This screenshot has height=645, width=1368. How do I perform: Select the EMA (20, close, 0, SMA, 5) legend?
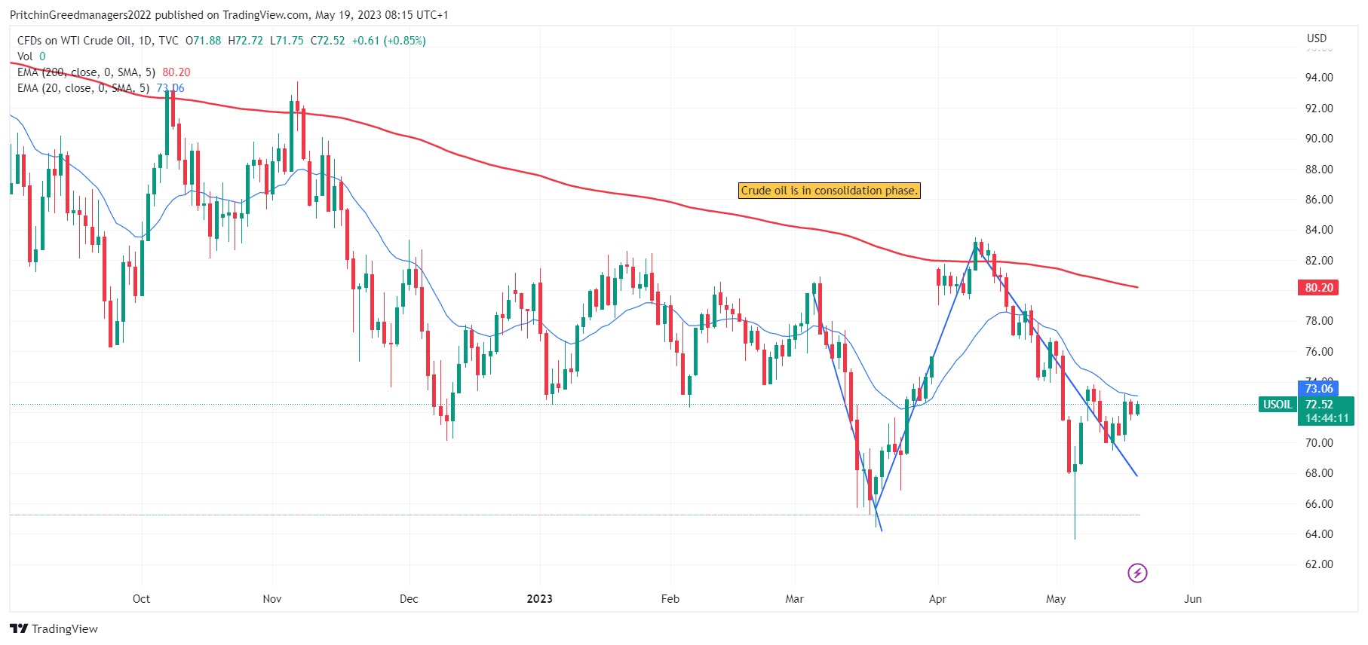click(x=100, y=88)
